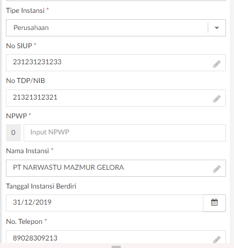Click the Input NPWP text box
This screenshot has height=248, width=234.
coord(125,133)
